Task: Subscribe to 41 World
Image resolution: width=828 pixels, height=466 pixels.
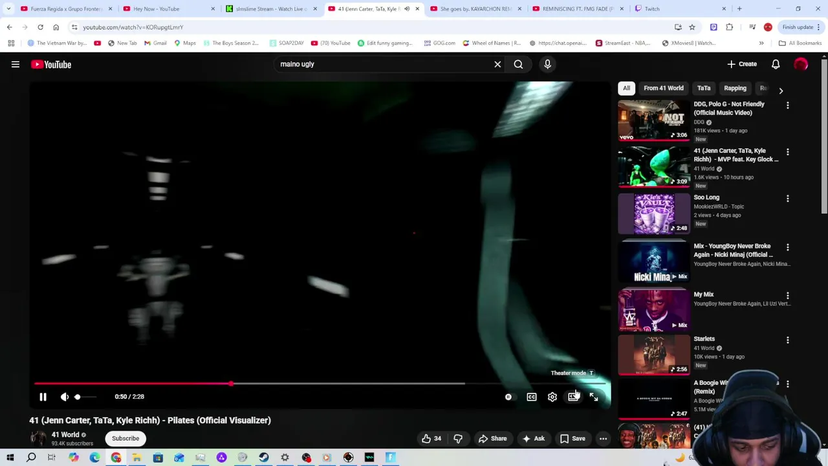Action: (x=125, y=438)
